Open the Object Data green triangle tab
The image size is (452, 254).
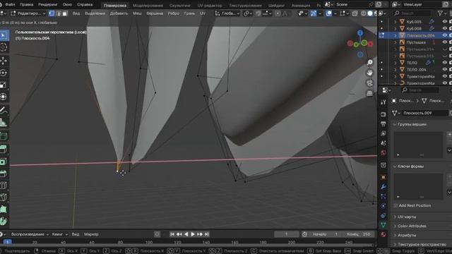click(x=383, y=224)
